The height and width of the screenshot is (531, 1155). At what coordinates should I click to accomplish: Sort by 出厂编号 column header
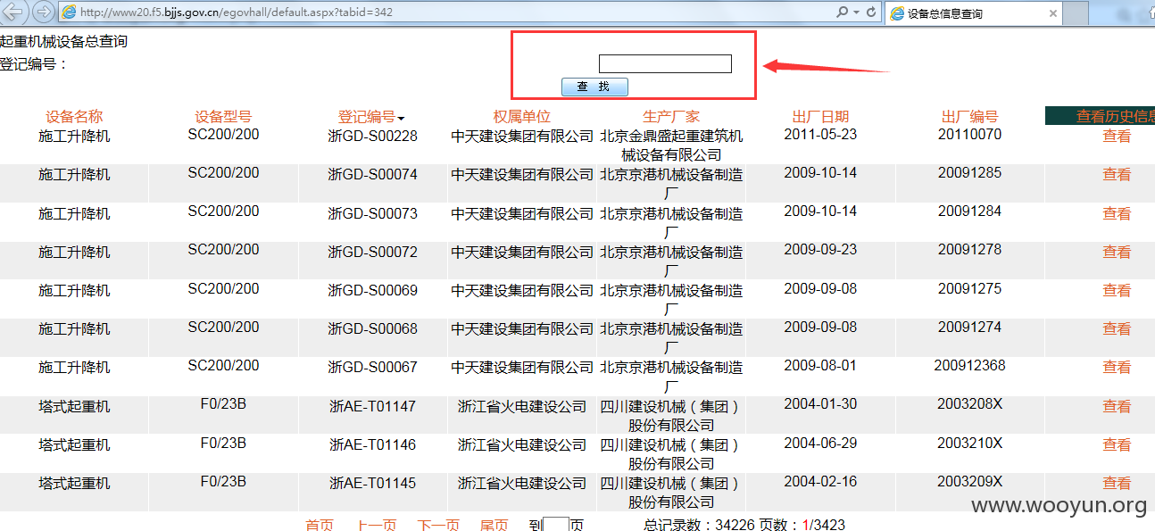tap(969, 117)
